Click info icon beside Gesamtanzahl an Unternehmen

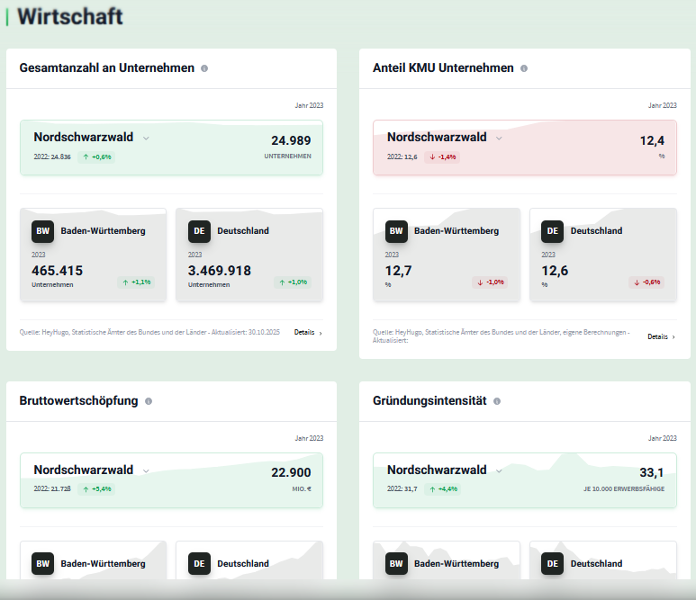click(204, 68)
